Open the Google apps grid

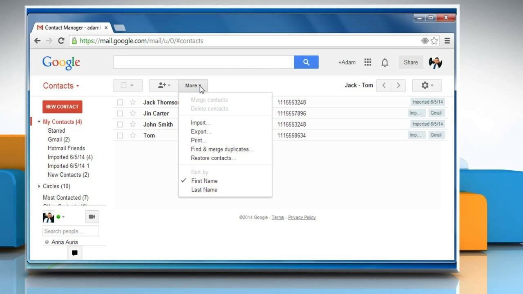[367, 62]
